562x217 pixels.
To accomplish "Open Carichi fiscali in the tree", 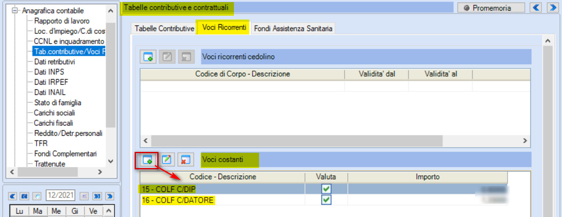I will (x=54, y=123).
